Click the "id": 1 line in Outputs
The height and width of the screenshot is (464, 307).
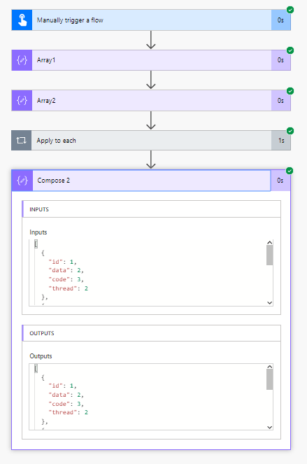pyautogui.click(x=63, y=386)
